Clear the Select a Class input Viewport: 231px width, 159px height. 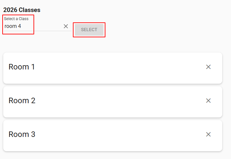pyautogui.click(x=66, y=26)
